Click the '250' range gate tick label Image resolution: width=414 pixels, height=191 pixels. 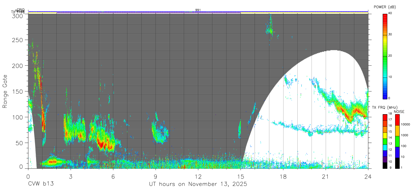(x=18, y=40)
